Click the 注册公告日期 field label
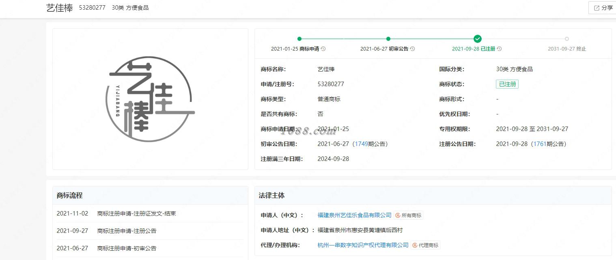 click(457, 144)
